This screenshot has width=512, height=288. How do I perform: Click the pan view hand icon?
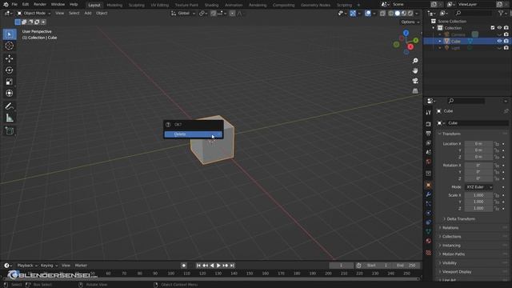pyautogui.click(x=415, y=71)
